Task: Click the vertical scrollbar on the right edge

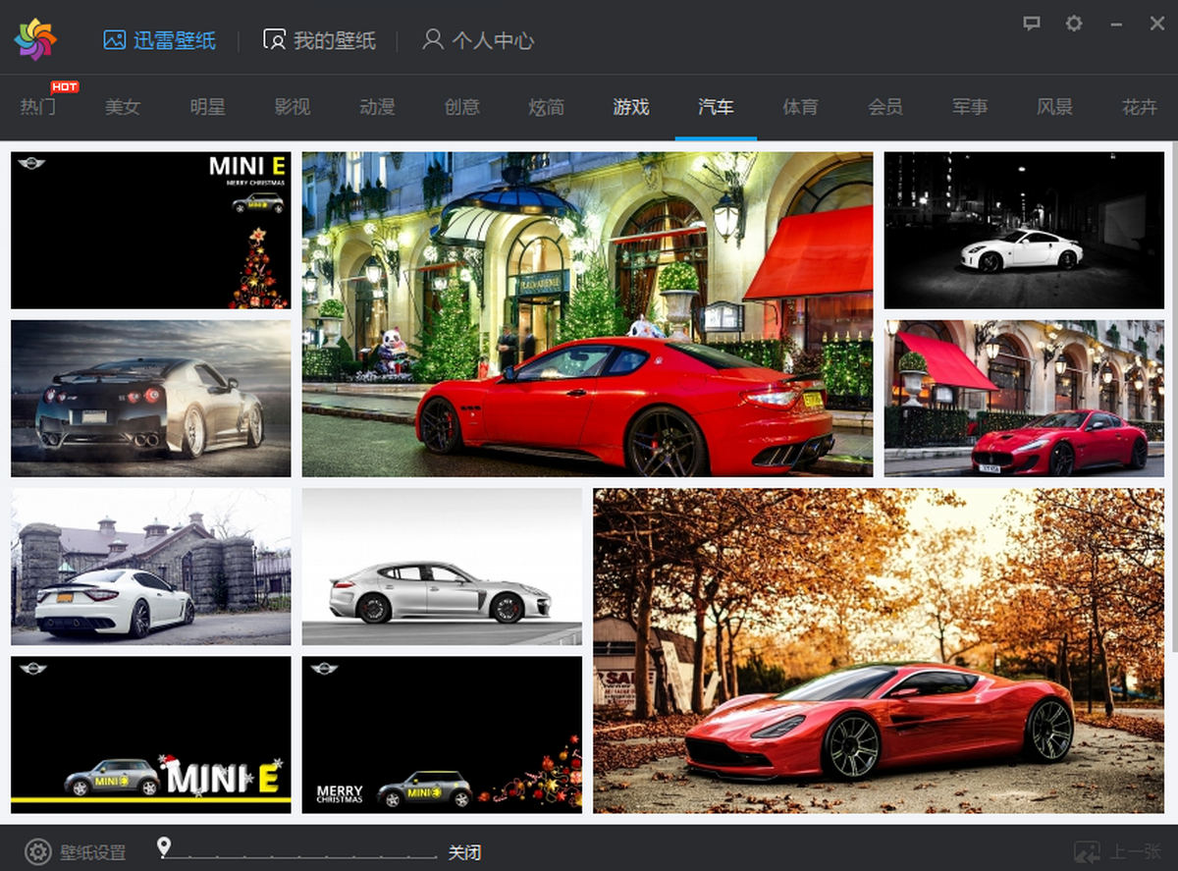Action: (x=1172, y=393)
